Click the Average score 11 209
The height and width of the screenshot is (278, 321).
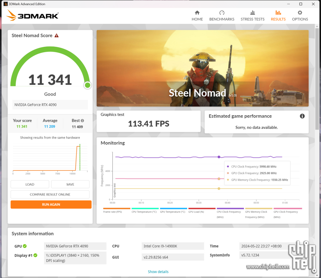pos(49,126)
